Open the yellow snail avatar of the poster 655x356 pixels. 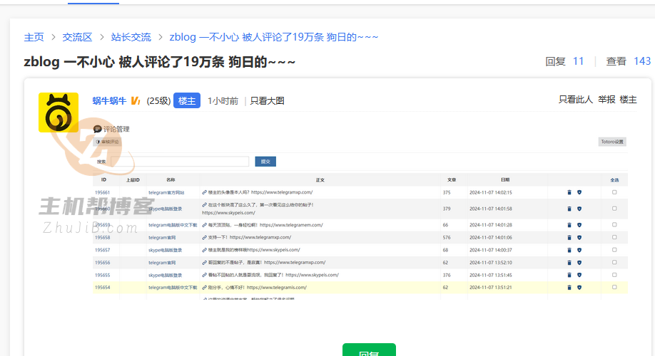[x=59, y=112]
